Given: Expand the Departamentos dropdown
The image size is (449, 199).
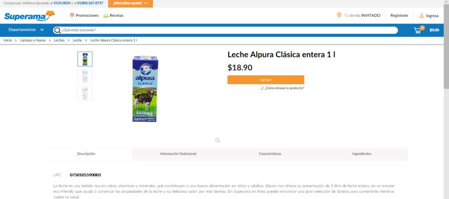Looking at the screenshot, I should click(x=26, y=30).
